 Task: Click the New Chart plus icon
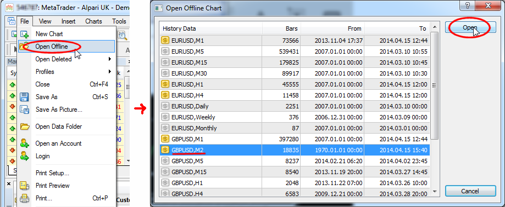25,34
